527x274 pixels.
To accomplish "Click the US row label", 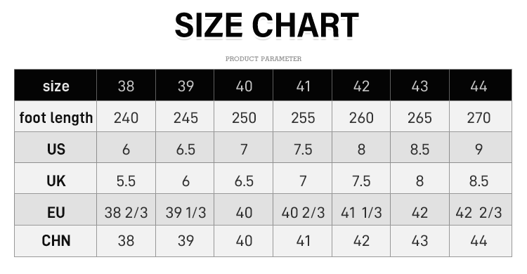I will tap(56, 148).
